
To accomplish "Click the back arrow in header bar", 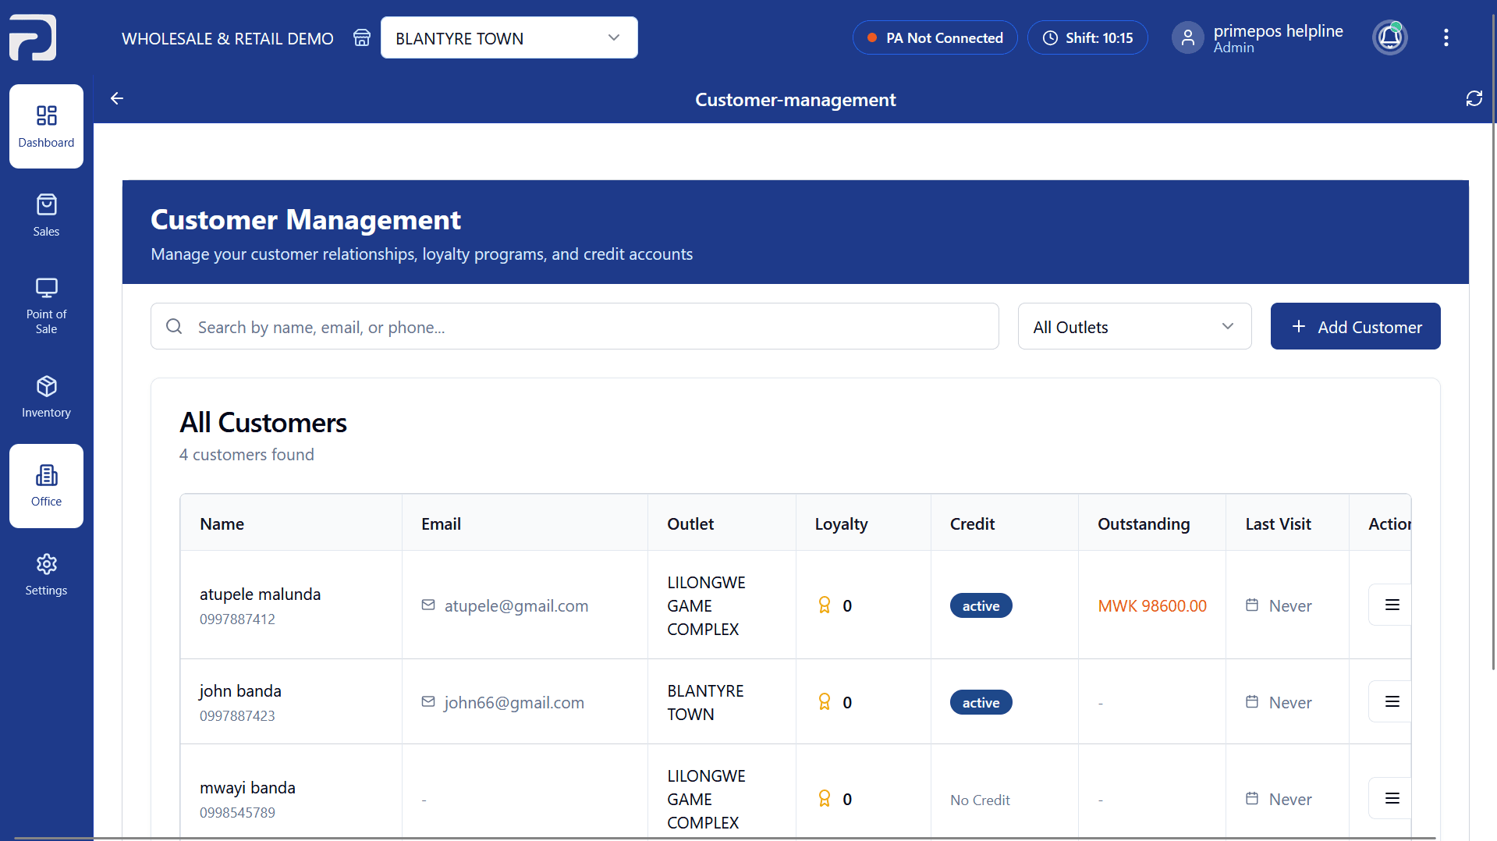I will click(117, 98).
